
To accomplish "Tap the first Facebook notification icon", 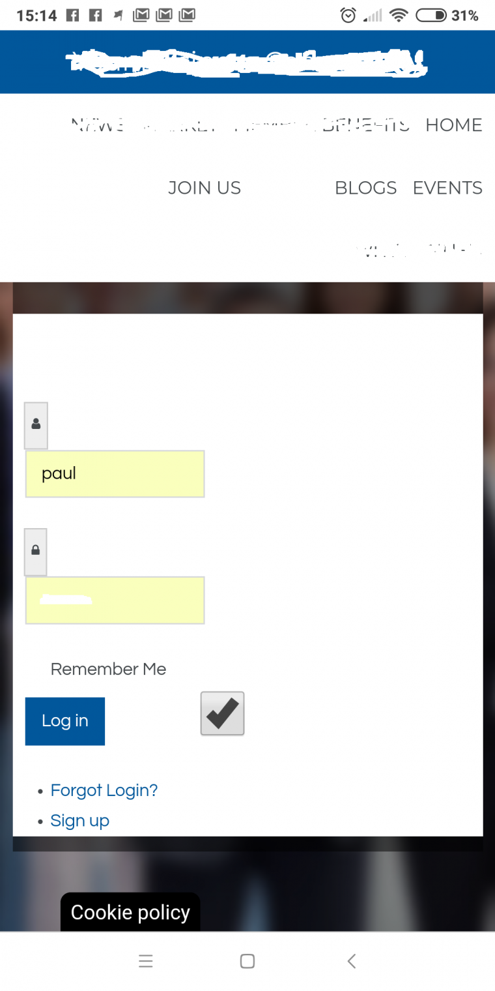I will [x=73, y=15].
